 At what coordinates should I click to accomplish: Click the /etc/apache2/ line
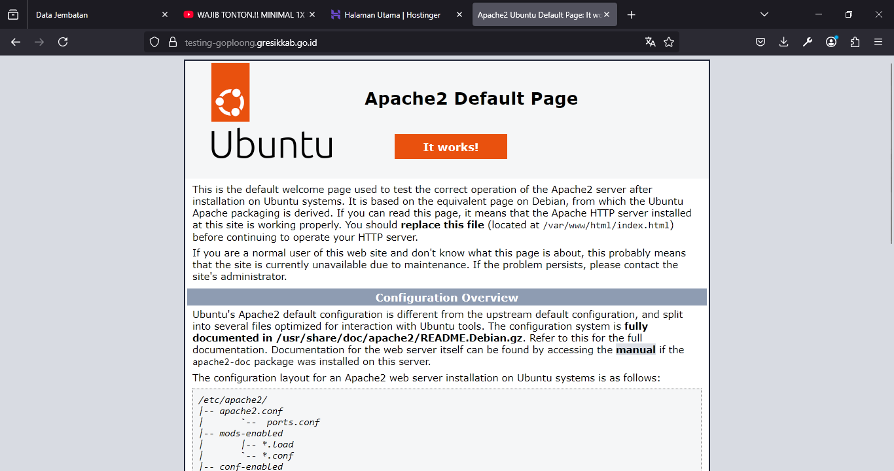tap(232, 400)
